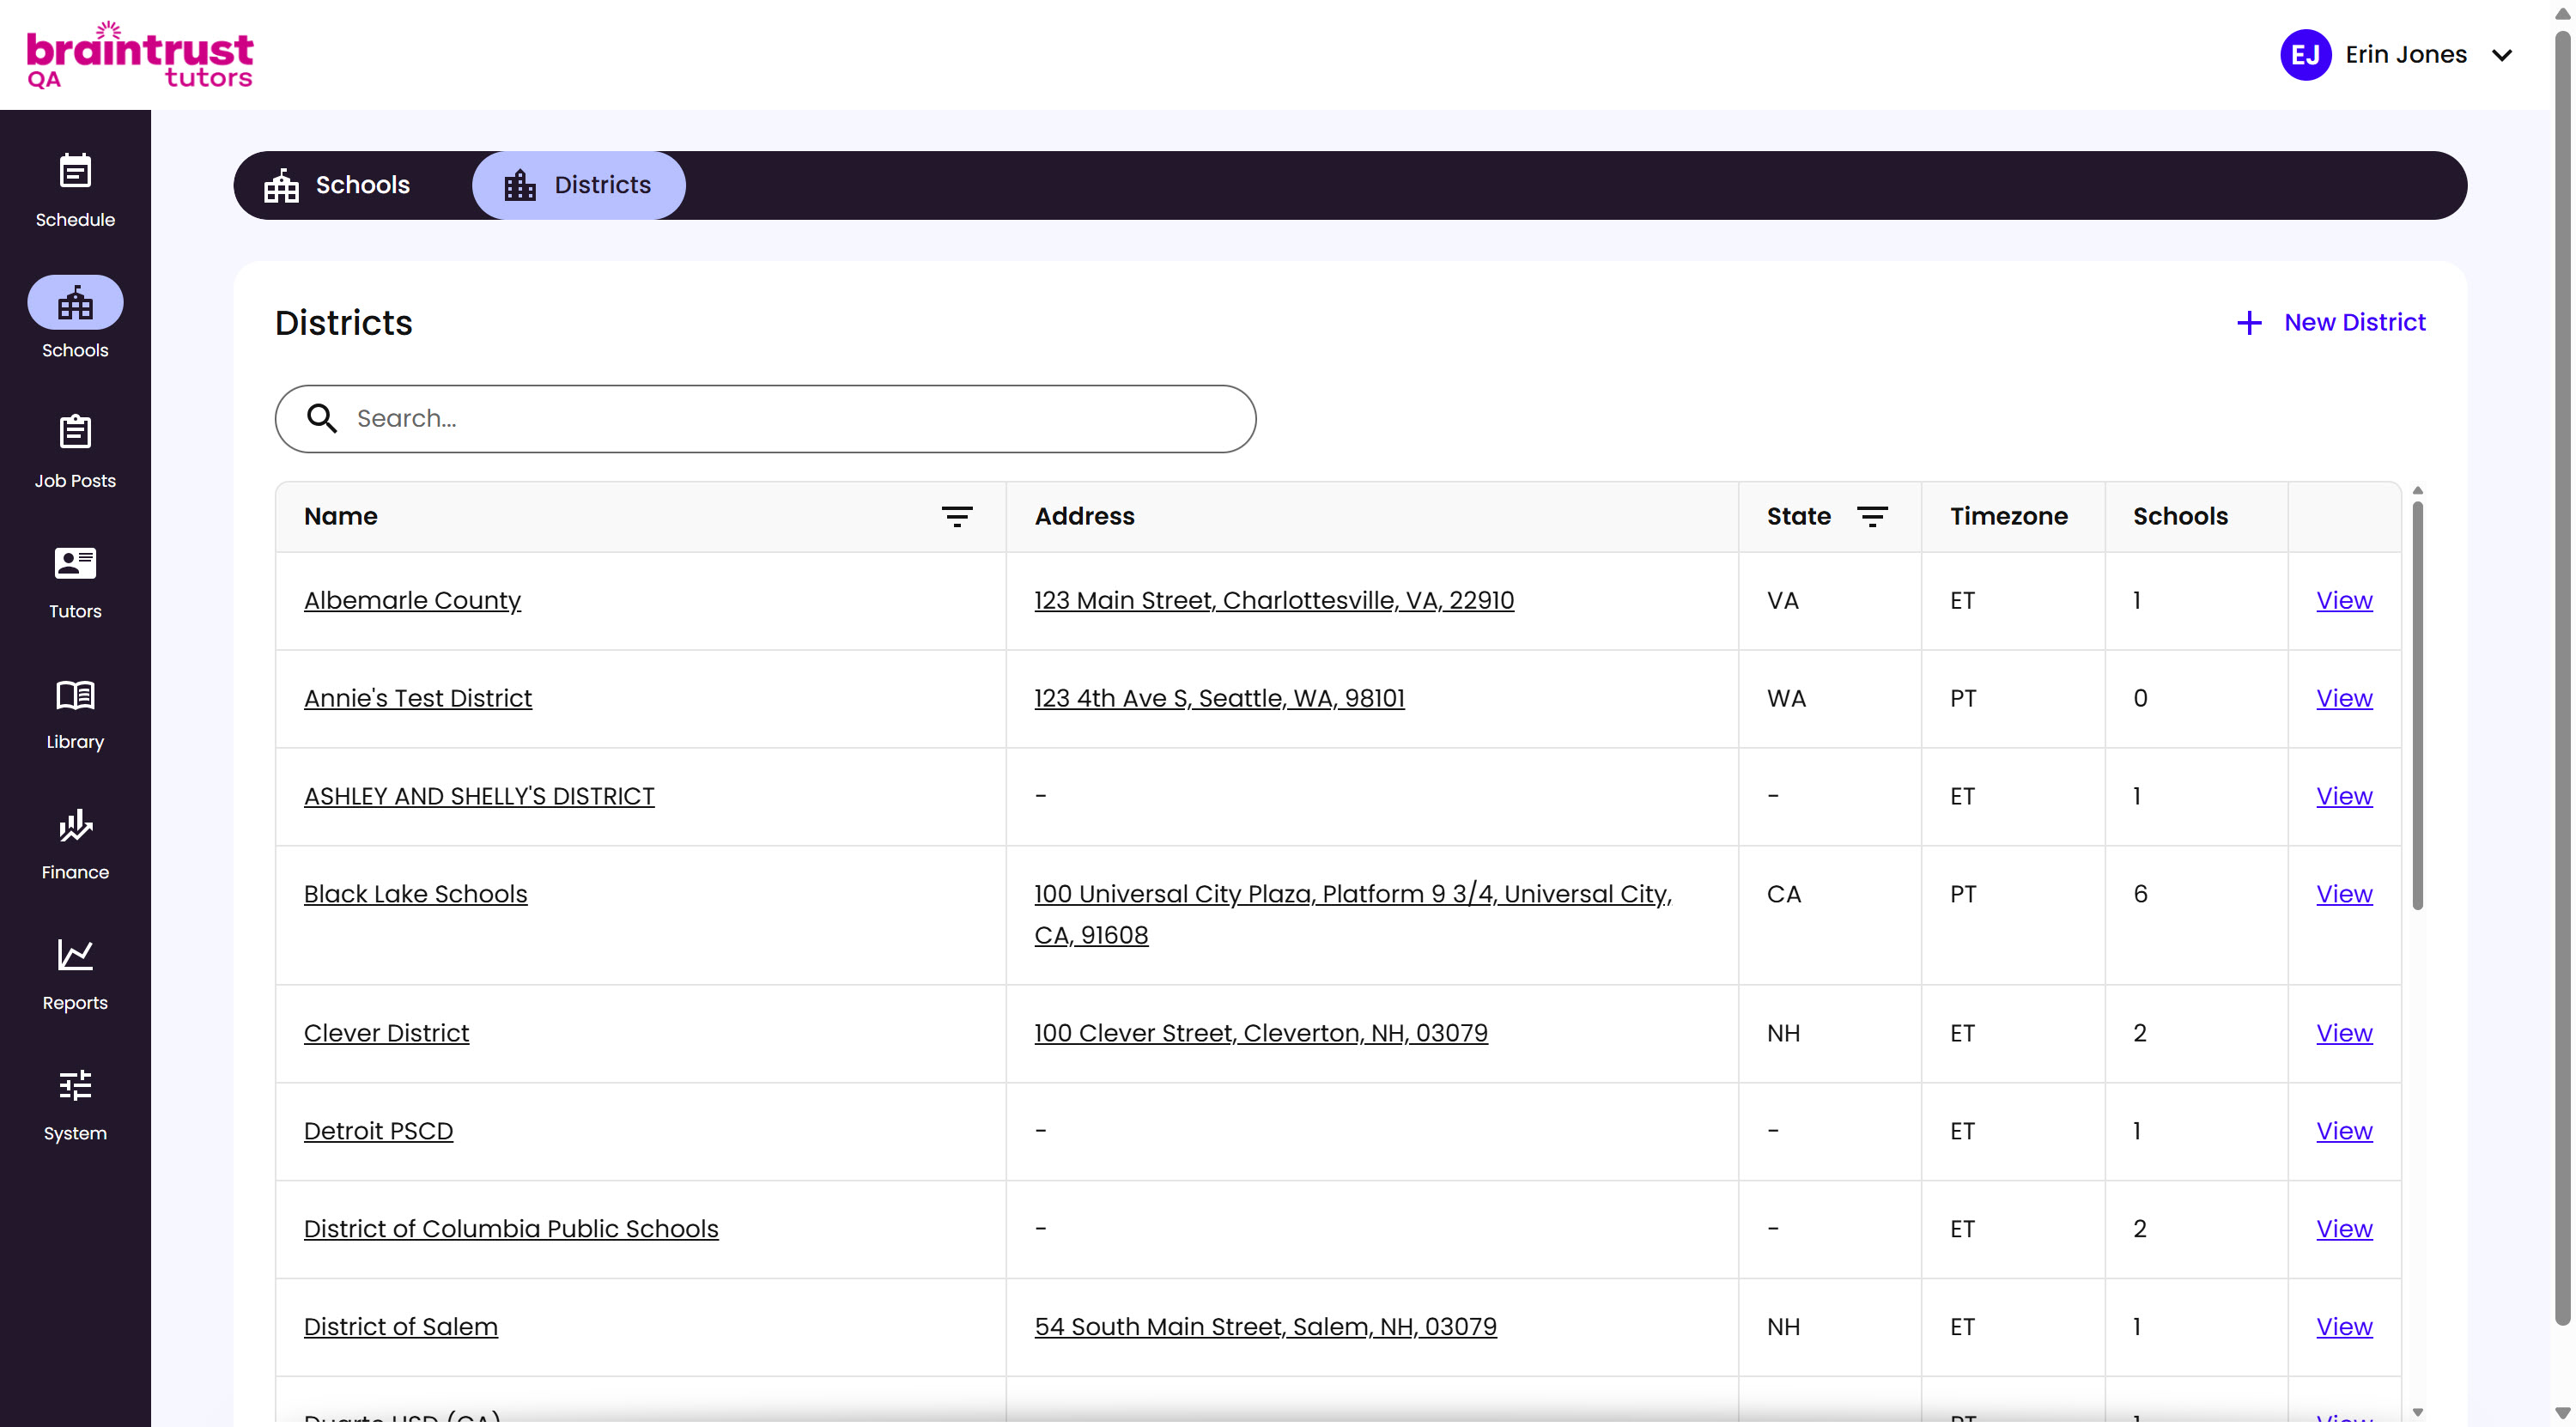The width and height of the screenshot is (2576, 1427).
Task: Switch to the Schools tab
Action: click(x=337, y=185)
